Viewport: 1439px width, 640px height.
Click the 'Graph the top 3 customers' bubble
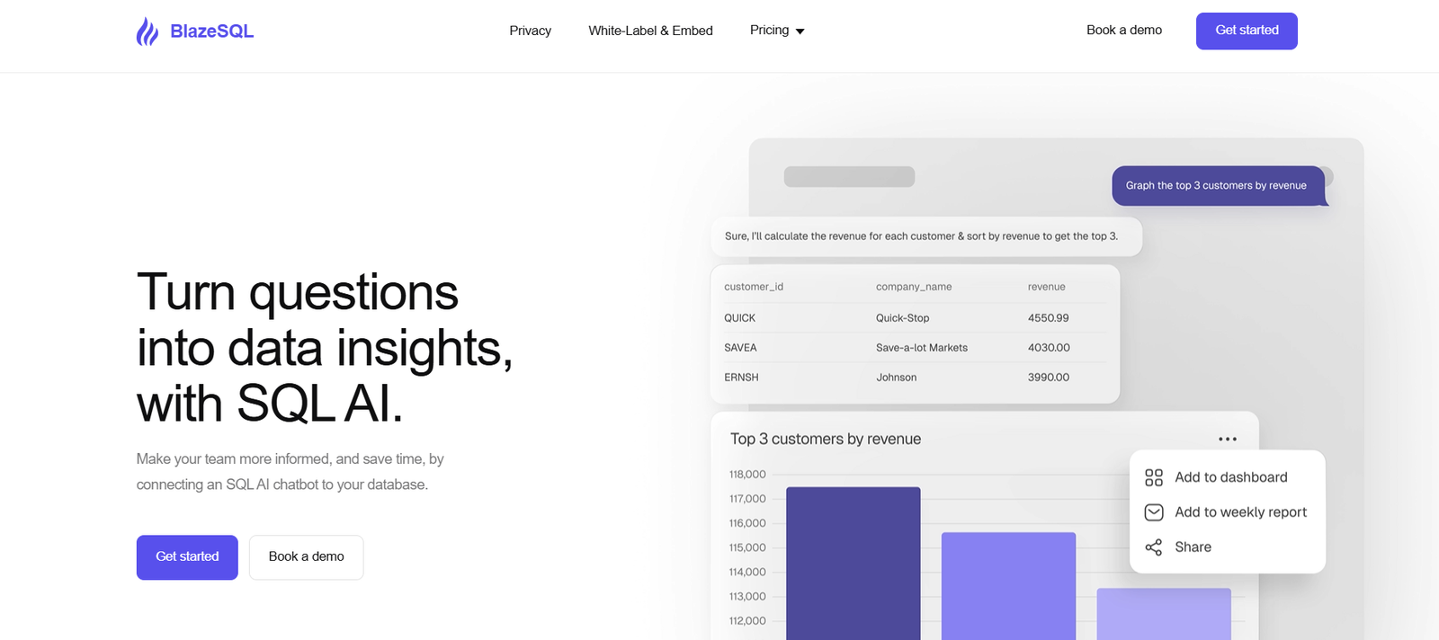1218,186
